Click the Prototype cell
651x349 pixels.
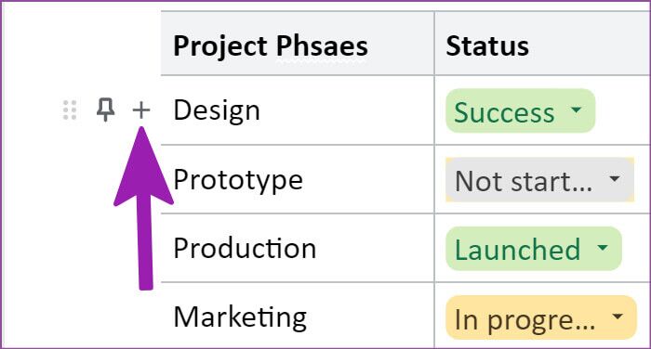(298, 179)
